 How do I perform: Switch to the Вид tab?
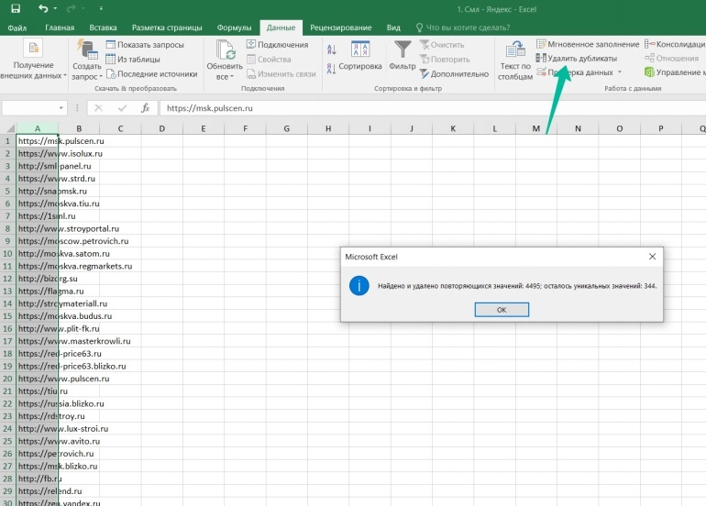tap(393, 27)
